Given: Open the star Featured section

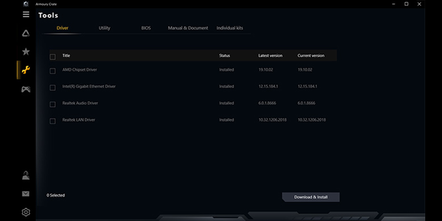Looking at the screenshot, I should [x=26, y=52].
